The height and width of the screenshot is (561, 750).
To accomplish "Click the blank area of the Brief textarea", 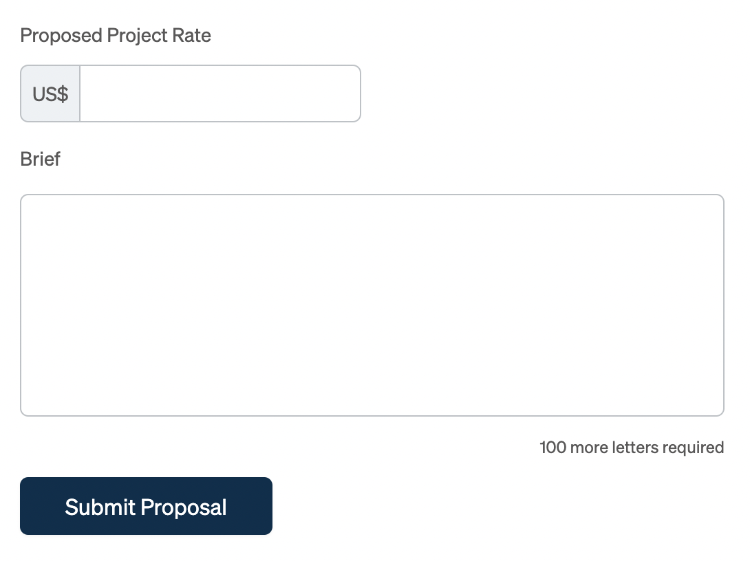I will (x=372, y=305).
